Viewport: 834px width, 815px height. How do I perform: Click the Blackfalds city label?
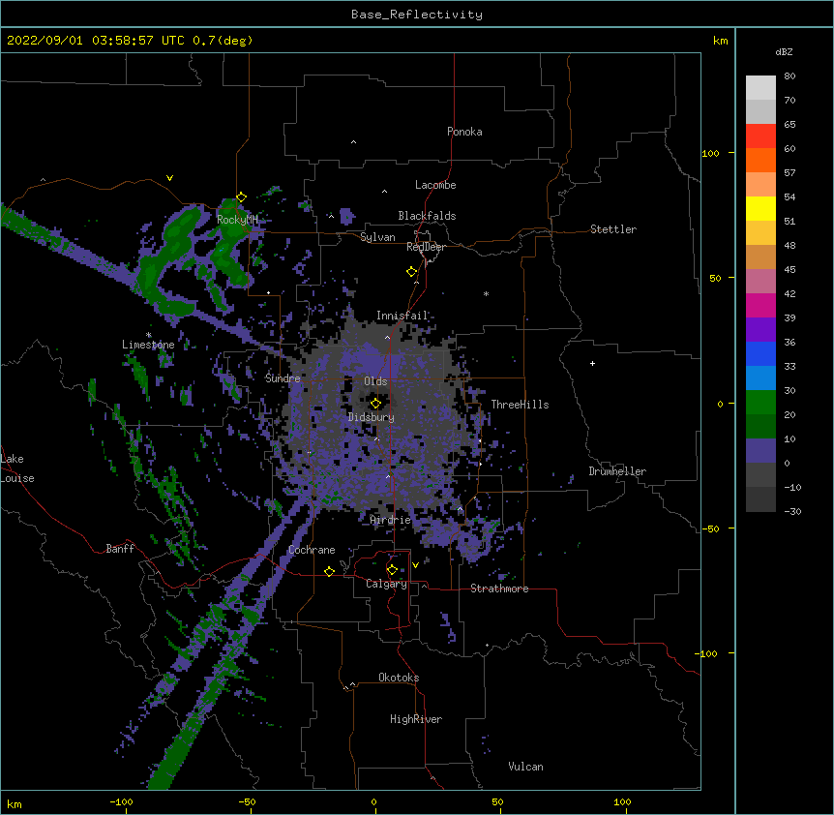click(427, 216)
